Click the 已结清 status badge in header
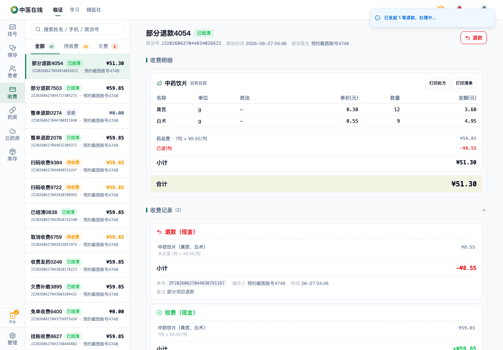Screen dimensions: 503x350 coord(204,33)
